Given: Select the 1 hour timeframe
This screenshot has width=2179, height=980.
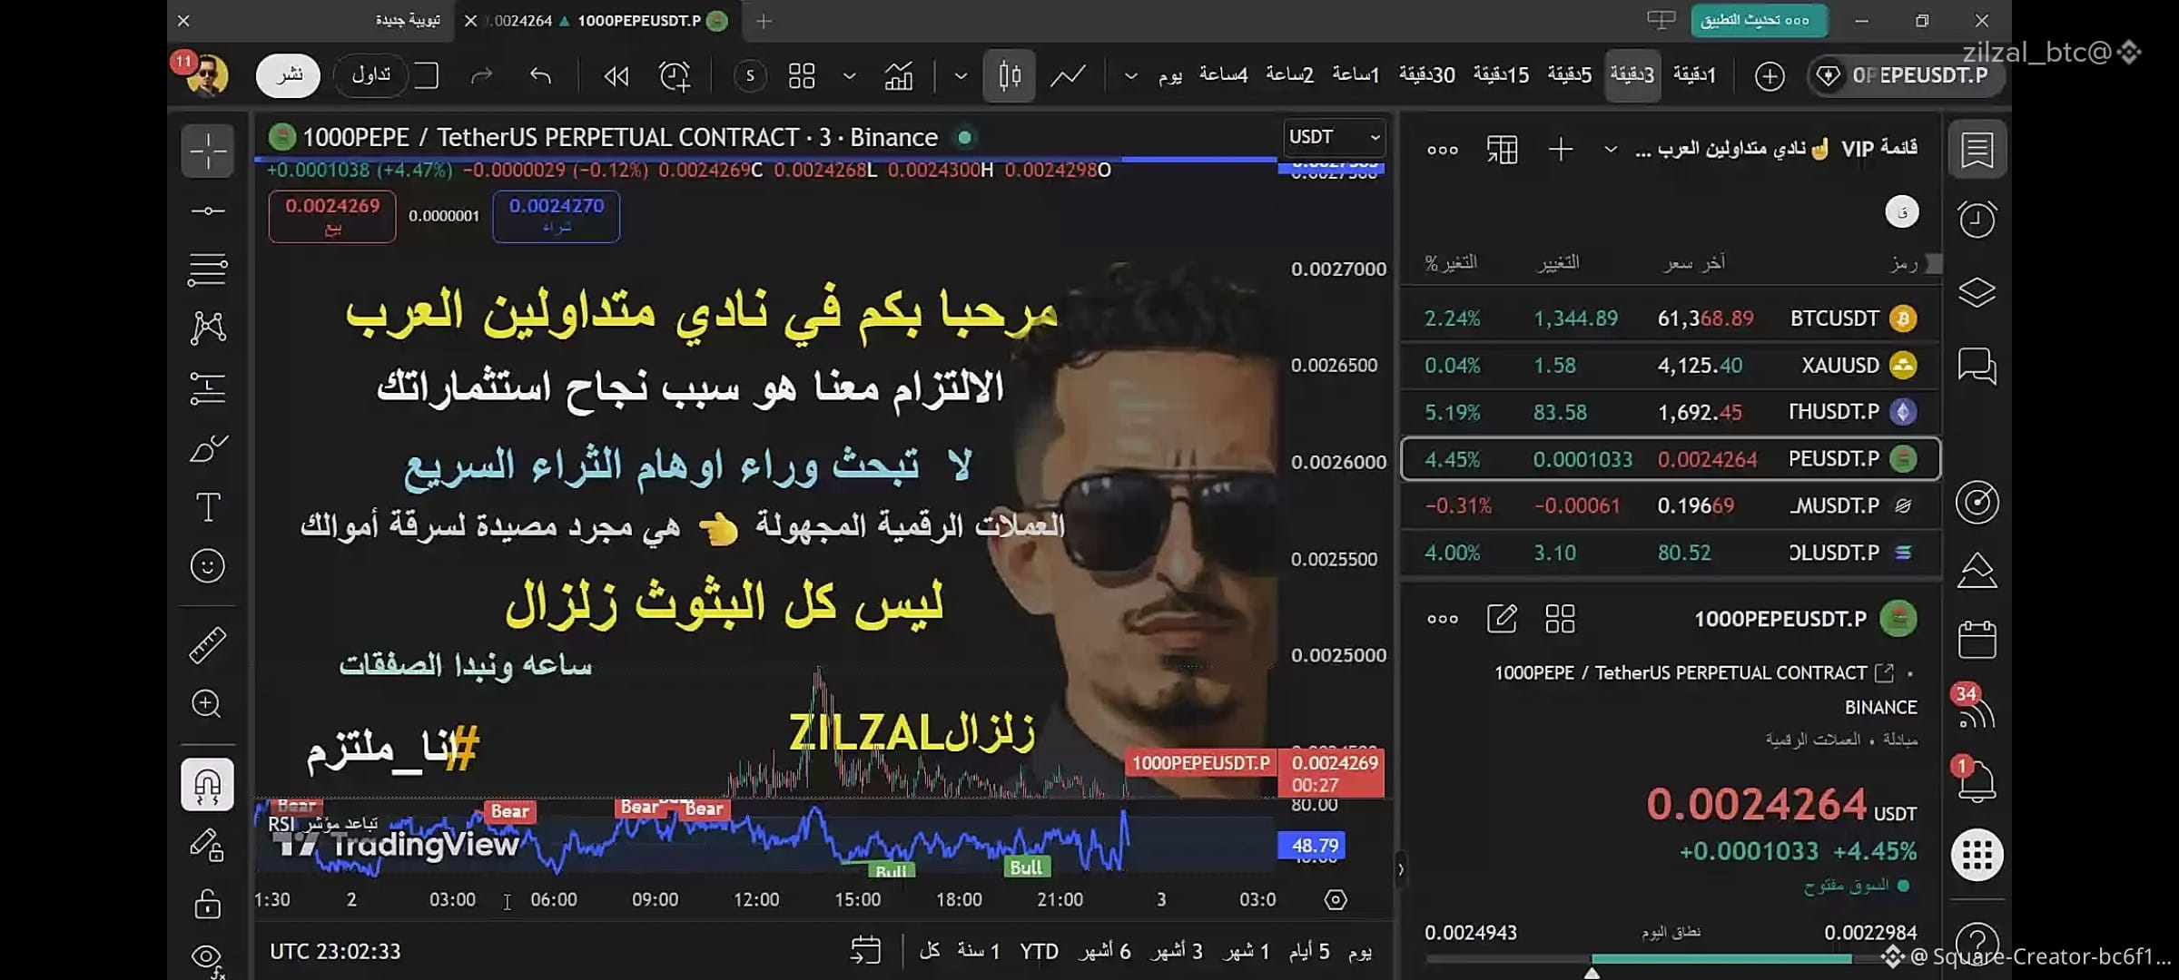Looking at the screenshot, I should (x=1356, y=75).
